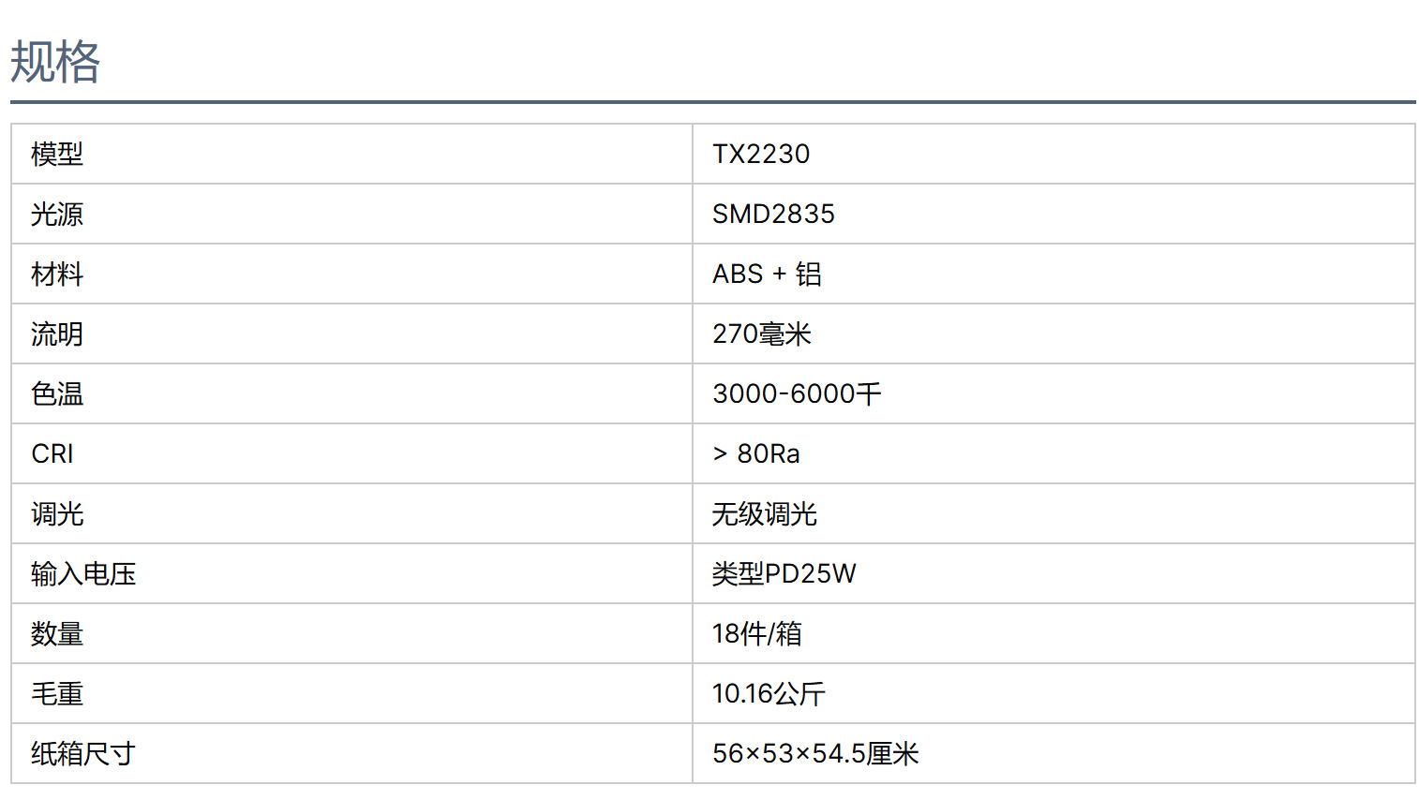Select the 类型PD25W input value

click(784, 574)
